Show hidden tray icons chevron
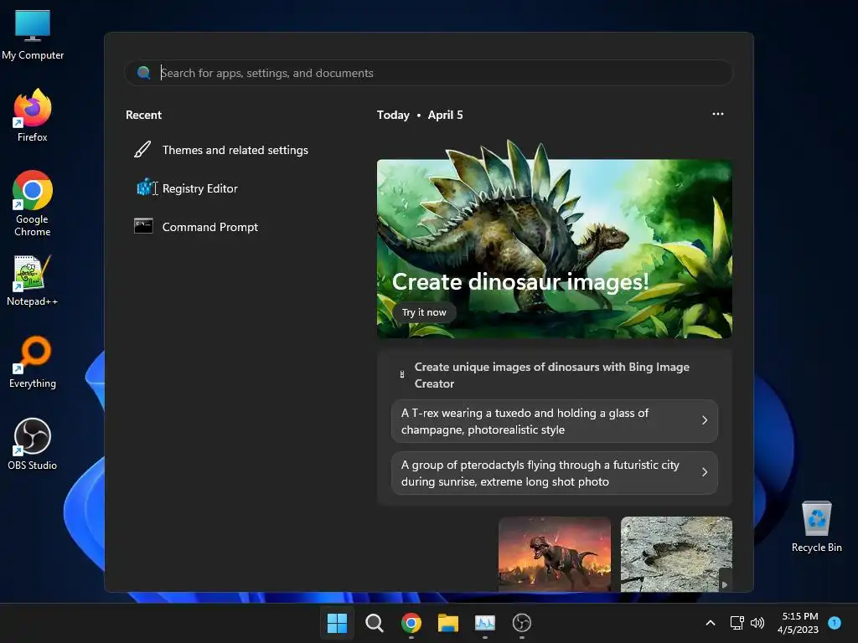This screenshot has width=858, height=643. [711, 623]
